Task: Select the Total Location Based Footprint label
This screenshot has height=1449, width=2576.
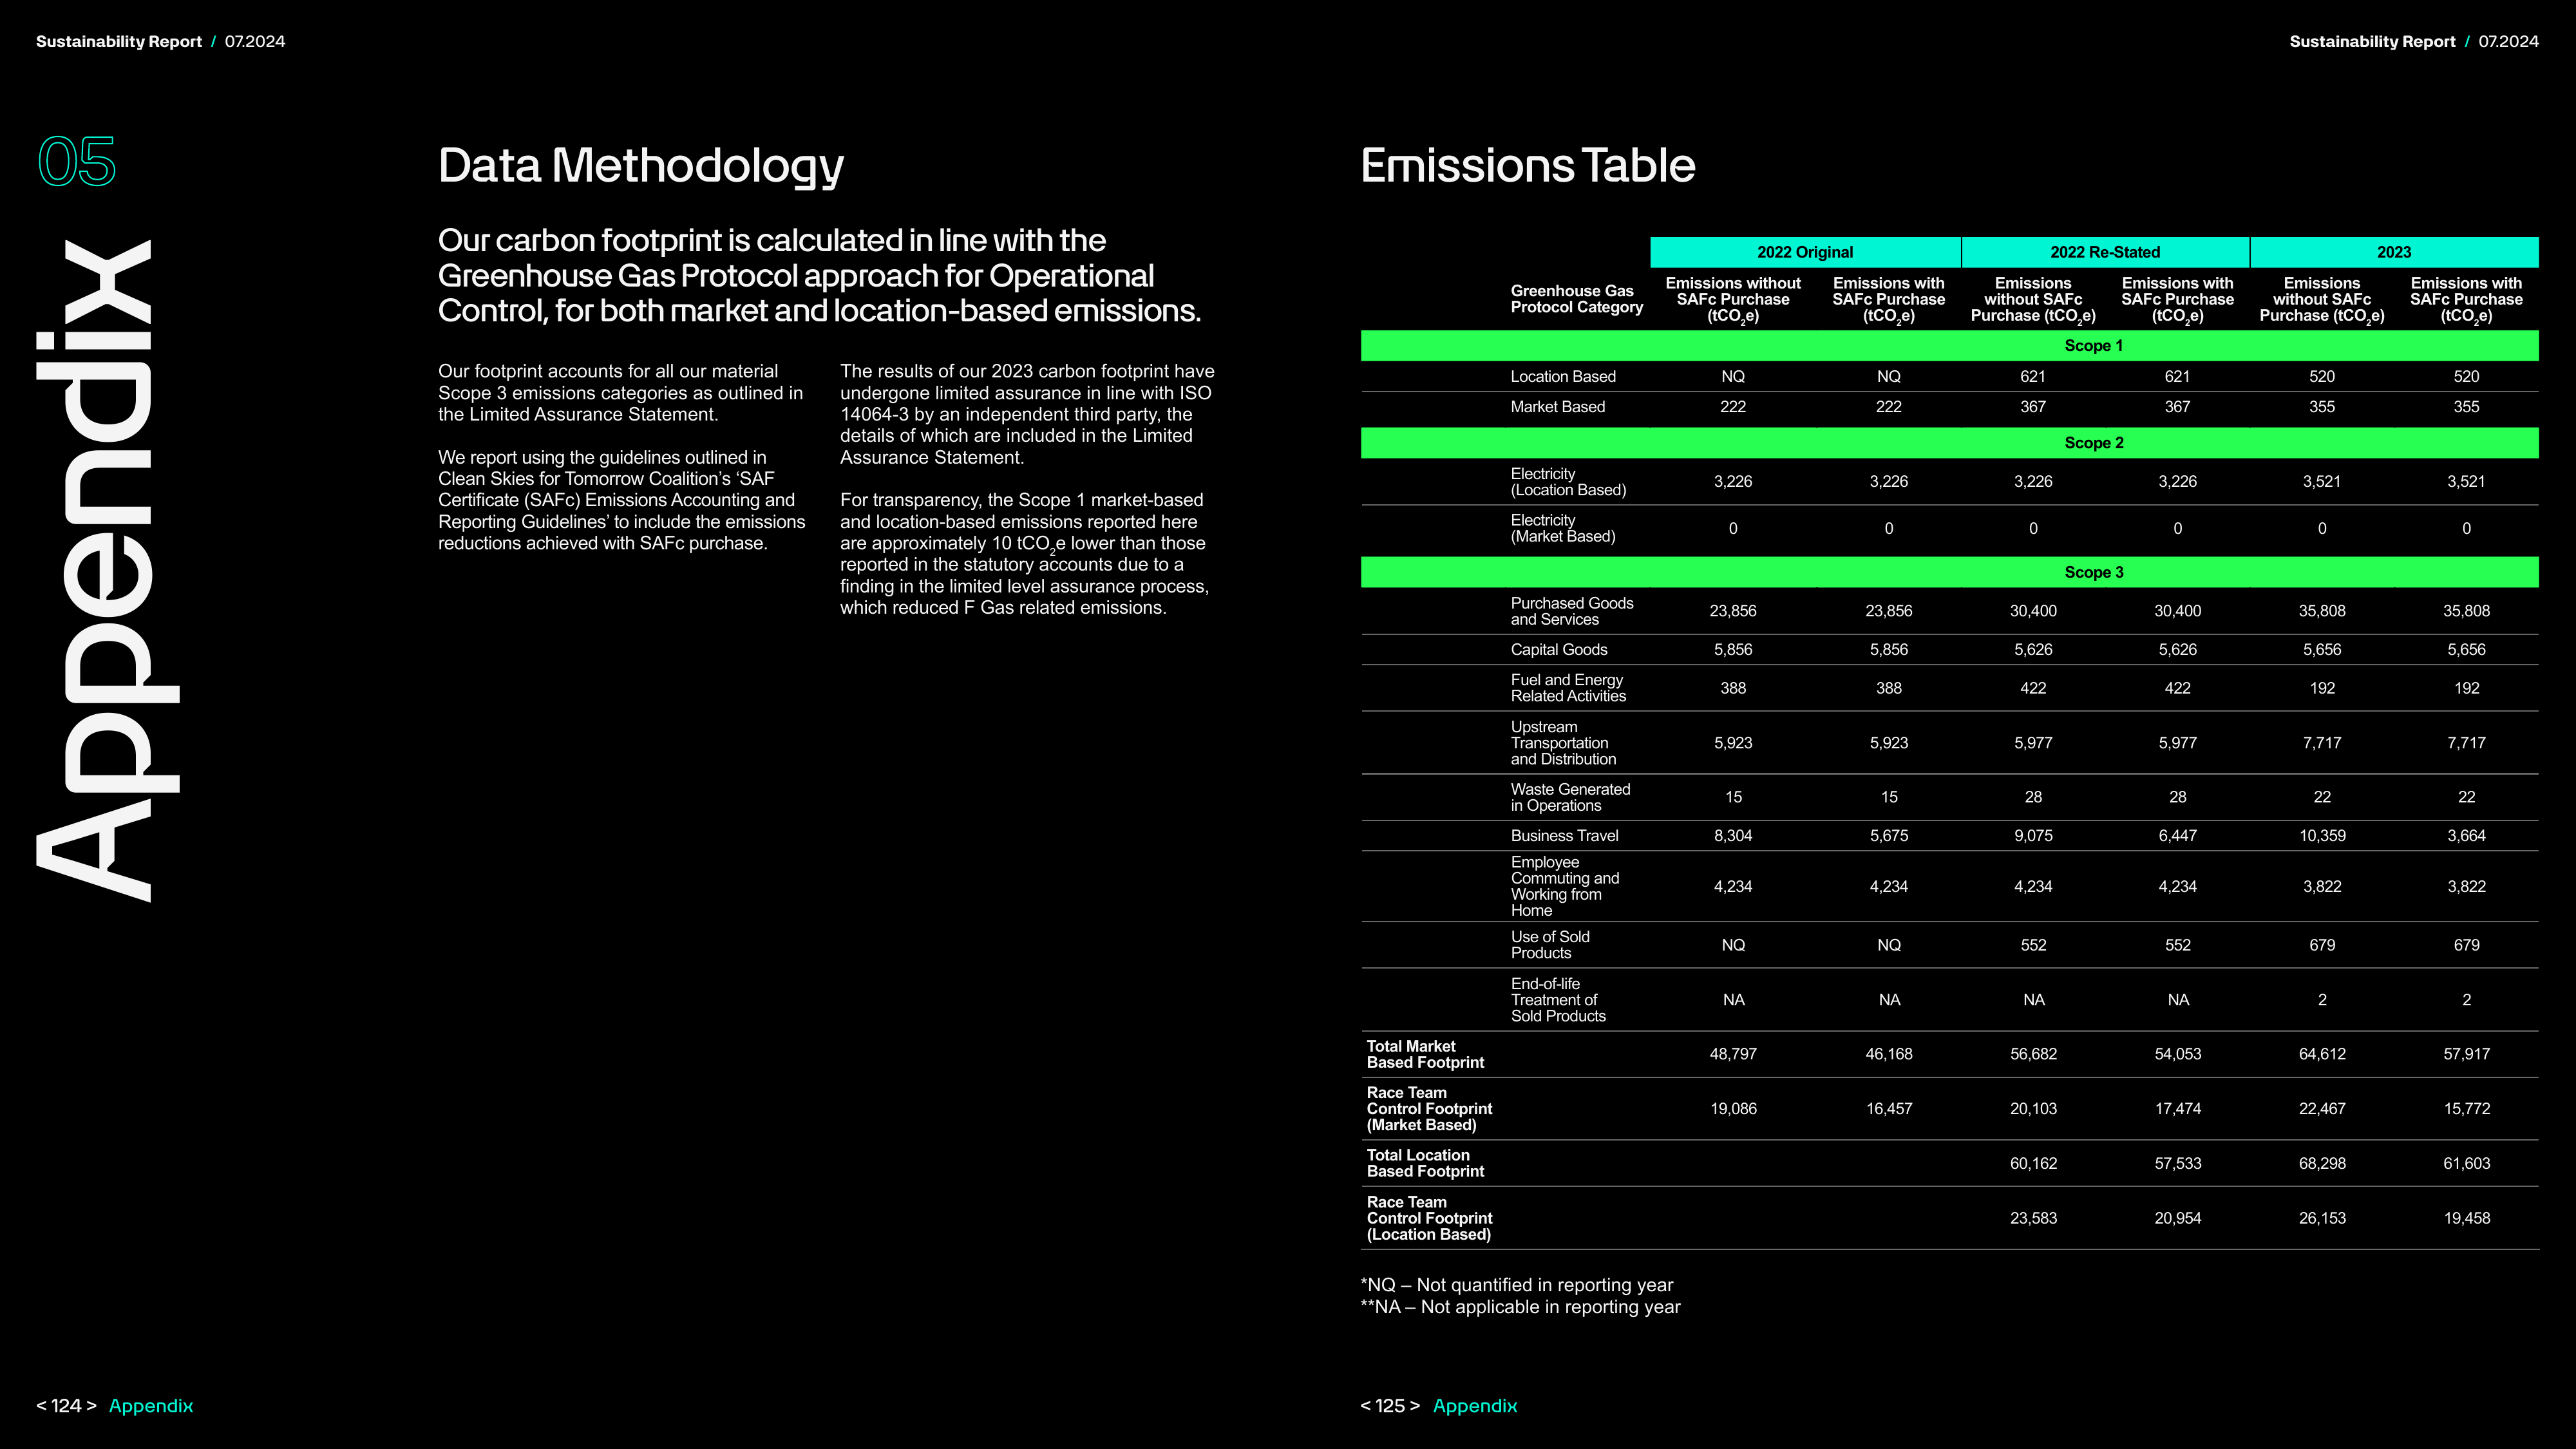Action: [1425, 1163]
